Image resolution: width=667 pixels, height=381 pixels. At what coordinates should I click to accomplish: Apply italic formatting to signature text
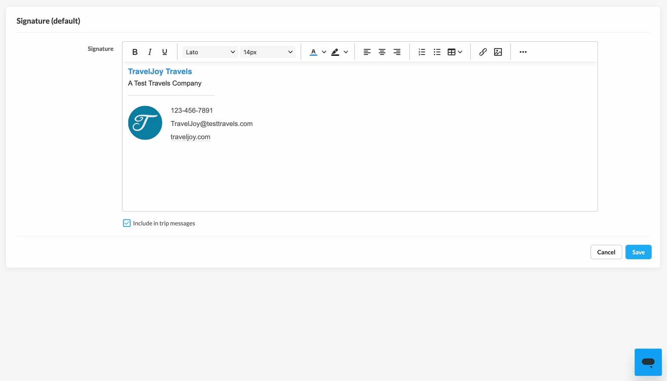pos(150,52)
